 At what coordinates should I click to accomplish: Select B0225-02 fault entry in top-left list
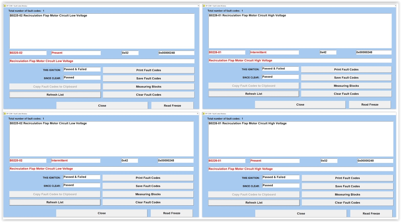(48, 16)
